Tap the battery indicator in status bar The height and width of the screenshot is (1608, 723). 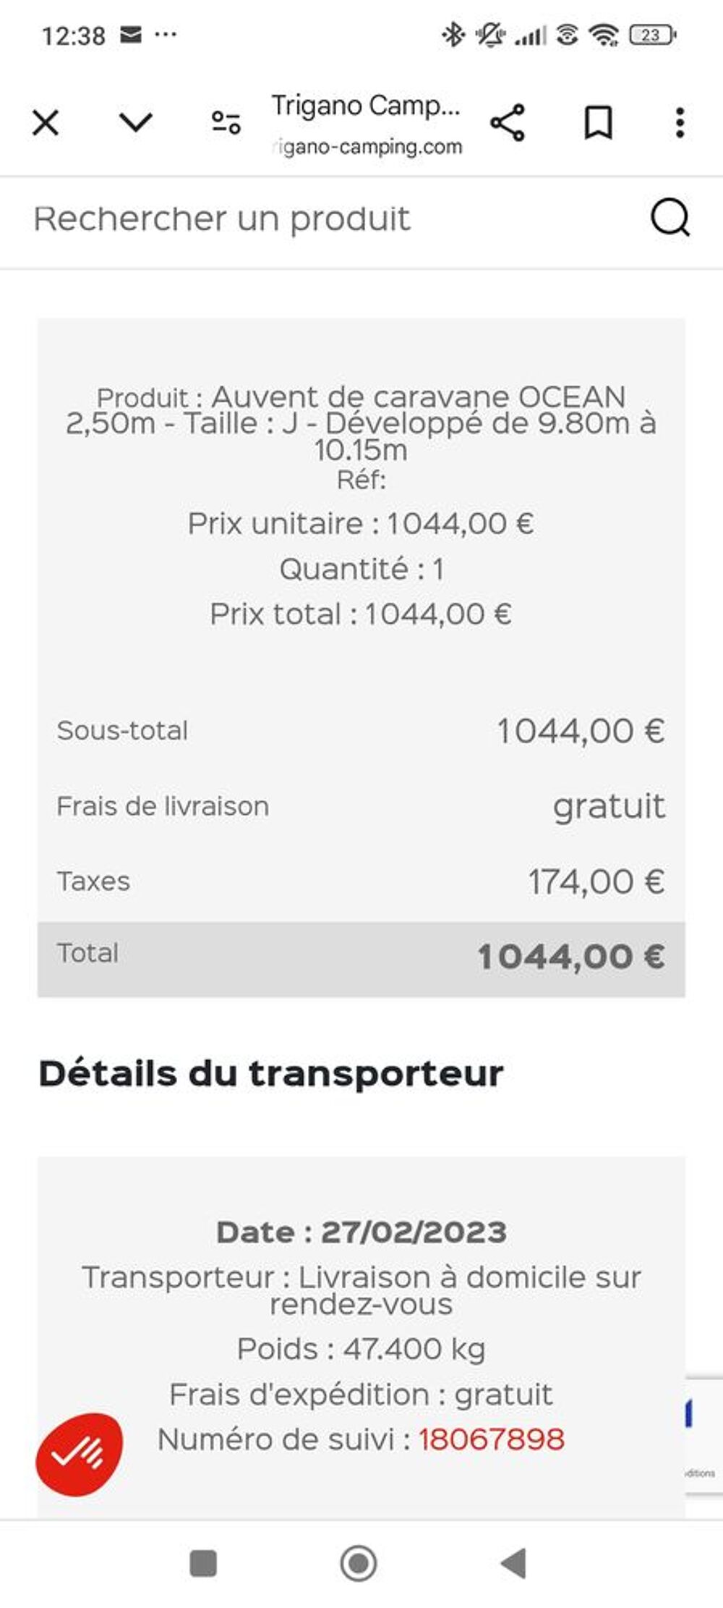point(653,34)
